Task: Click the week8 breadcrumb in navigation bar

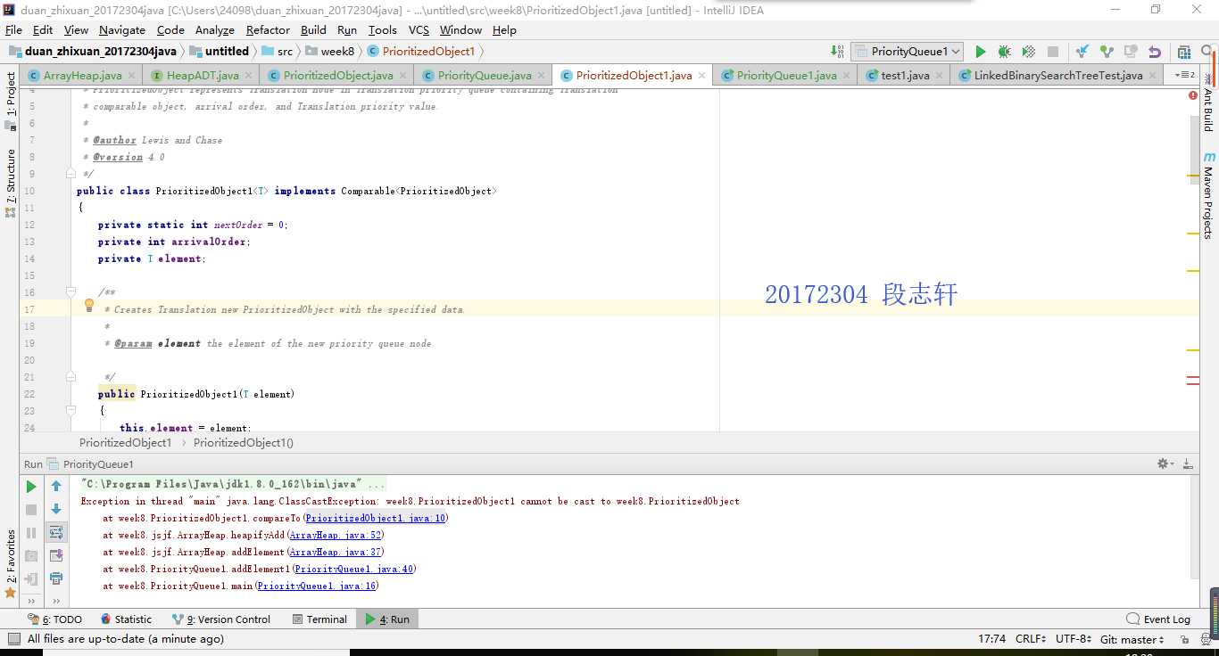Action: [329, 52]
